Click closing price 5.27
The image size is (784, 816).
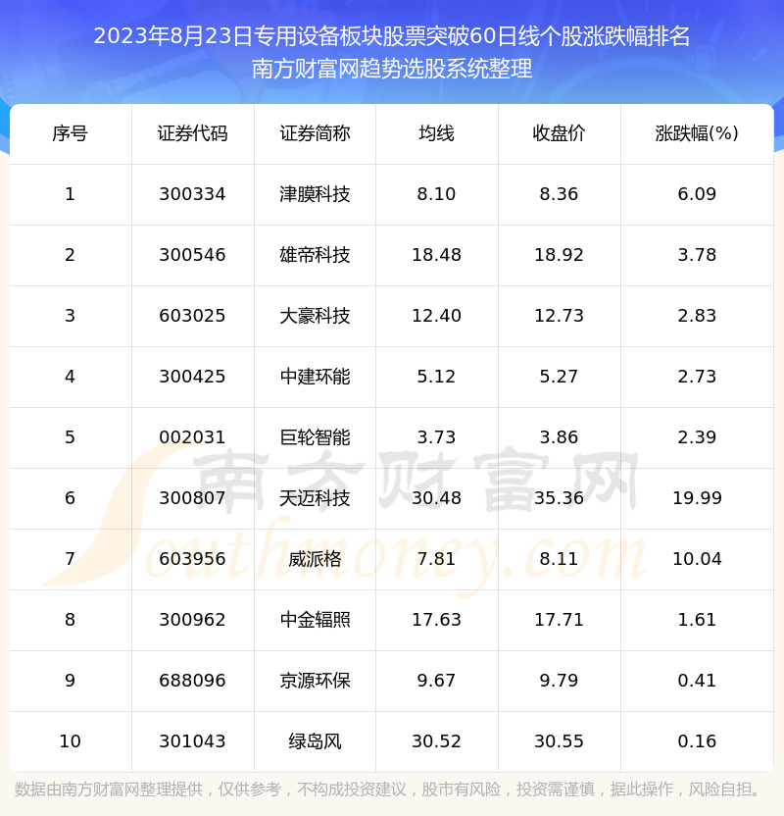559,377
